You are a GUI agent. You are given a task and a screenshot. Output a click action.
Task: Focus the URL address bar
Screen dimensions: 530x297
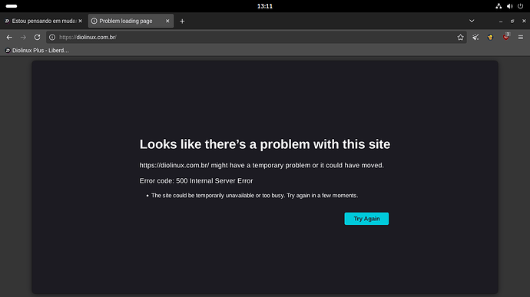pos(256,37)
